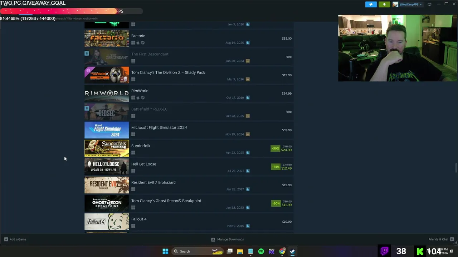This screenshot has width=458, height=257.
Task: Click the SteamOS icon under RimWorld
Action: click(143, 98)
